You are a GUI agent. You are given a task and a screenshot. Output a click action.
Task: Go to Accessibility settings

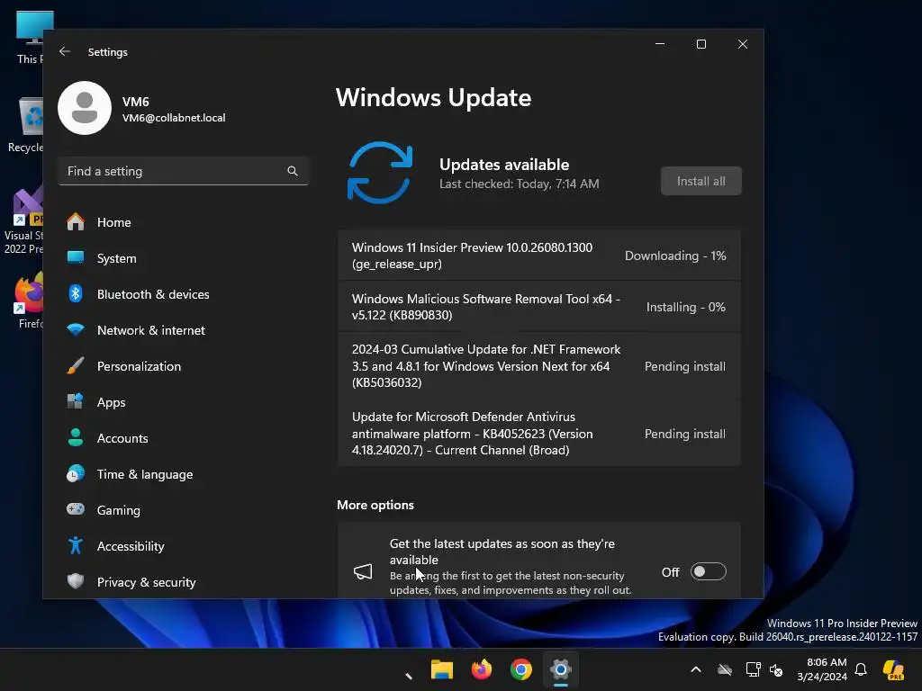(184, 545)
